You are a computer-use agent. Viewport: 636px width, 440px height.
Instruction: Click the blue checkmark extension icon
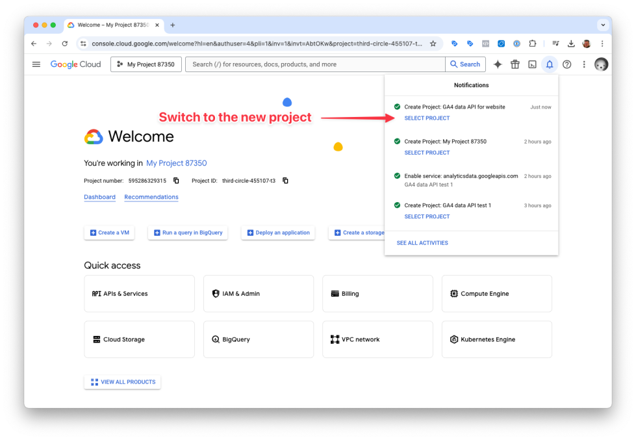[502, 44]
